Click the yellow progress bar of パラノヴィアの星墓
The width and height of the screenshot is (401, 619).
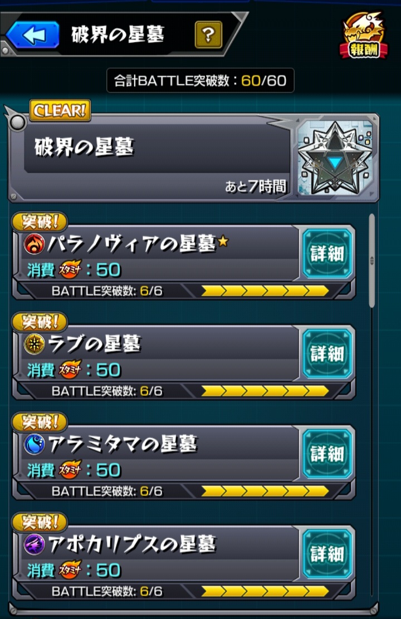tap(265, 291)
